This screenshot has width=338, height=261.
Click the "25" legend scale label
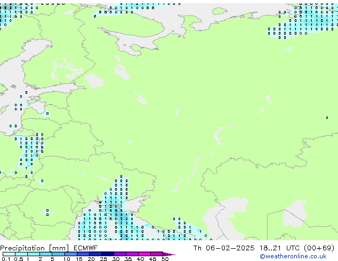[103, 259]
